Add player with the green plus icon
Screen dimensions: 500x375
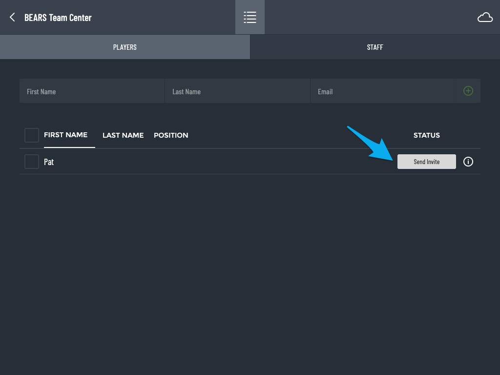click(468, 91)
